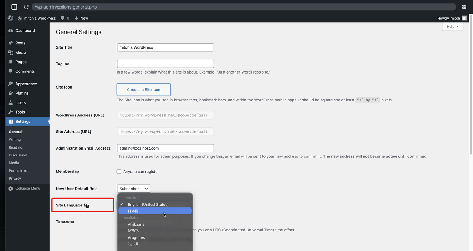473x251 pixels.
Task: Choose Afrikaans from available languages
Action: 155,224
